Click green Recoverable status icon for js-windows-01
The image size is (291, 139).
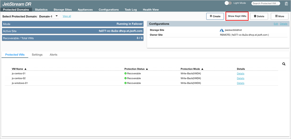click(x=125, y=83)
